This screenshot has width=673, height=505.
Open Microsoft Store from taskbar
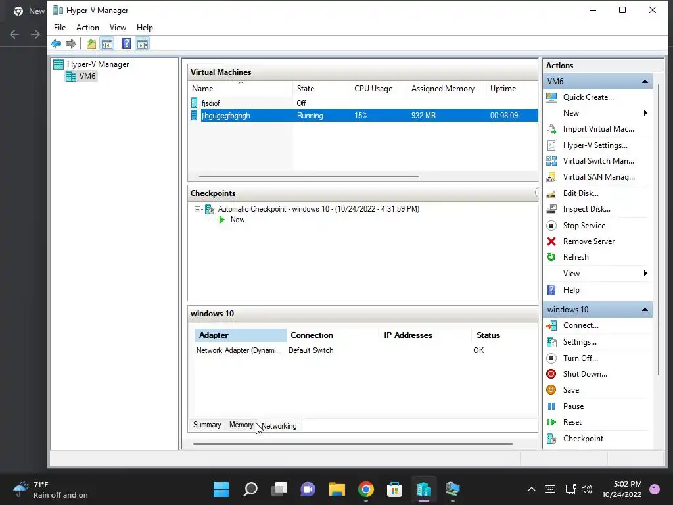394,489
